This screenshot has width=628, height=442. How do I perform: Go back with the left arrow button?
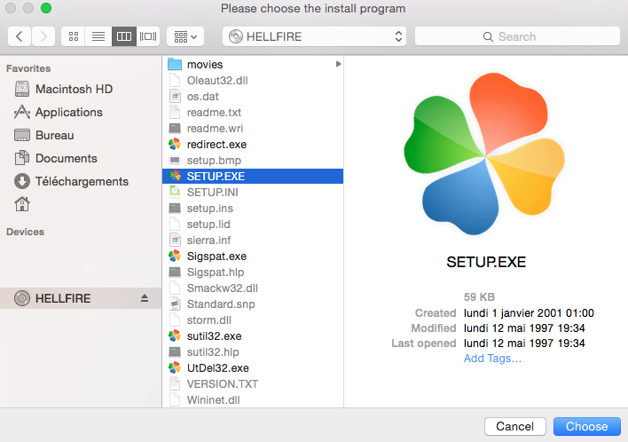20,37
